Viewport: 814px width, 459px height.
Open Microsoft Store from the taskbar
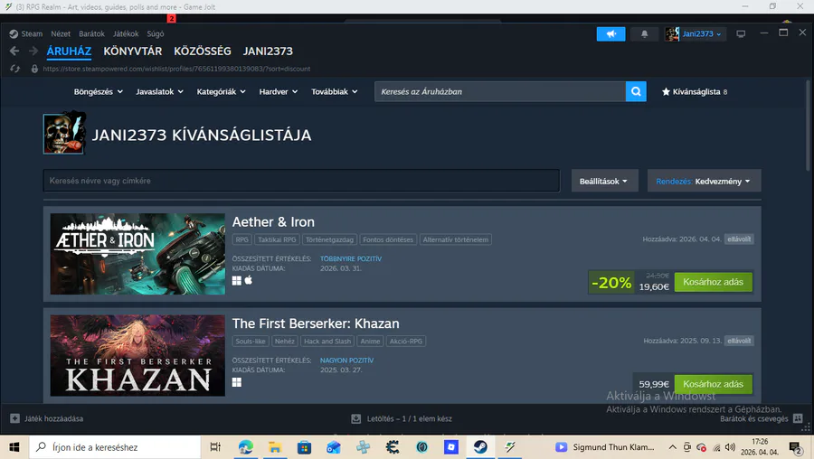[x=304, y=447]
